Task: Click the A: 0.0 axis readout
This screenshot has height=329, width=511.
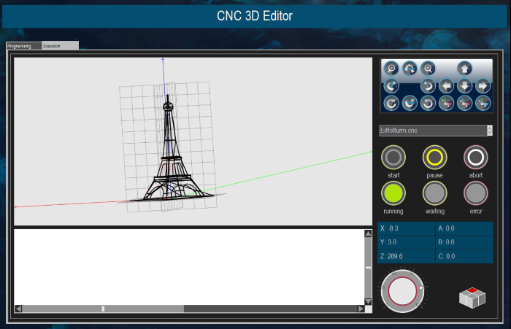Action: pyautogui.click(x=464, y=228)
